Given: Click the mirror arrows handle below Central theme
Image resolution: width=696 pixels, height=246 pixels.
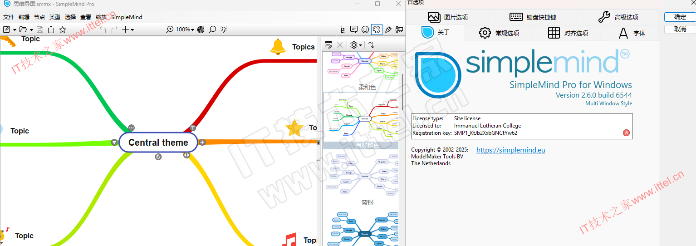Looking at the screenshot, I should [x=186, y=155].
